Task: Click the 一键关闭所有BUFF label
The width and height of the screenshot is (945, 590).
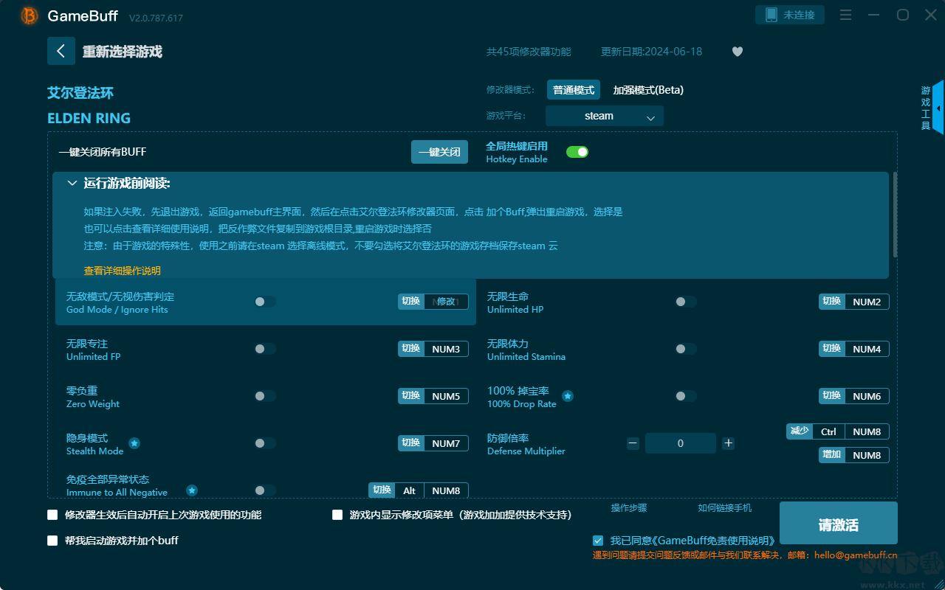Action: tap(103, 152)
